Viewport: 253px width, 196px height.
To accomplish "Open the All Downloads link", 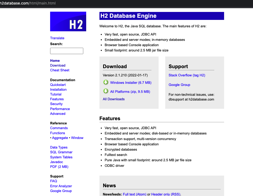I will (x=114, y=99).
